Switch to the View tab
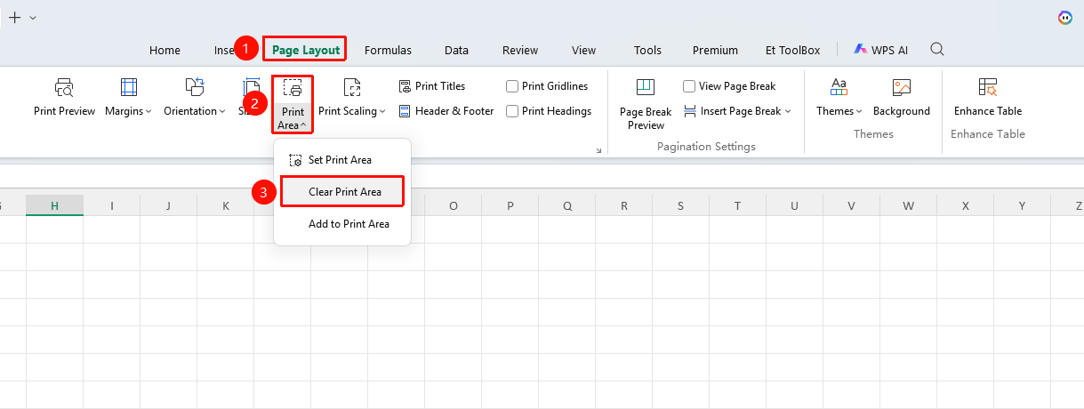 click(583, 50)
